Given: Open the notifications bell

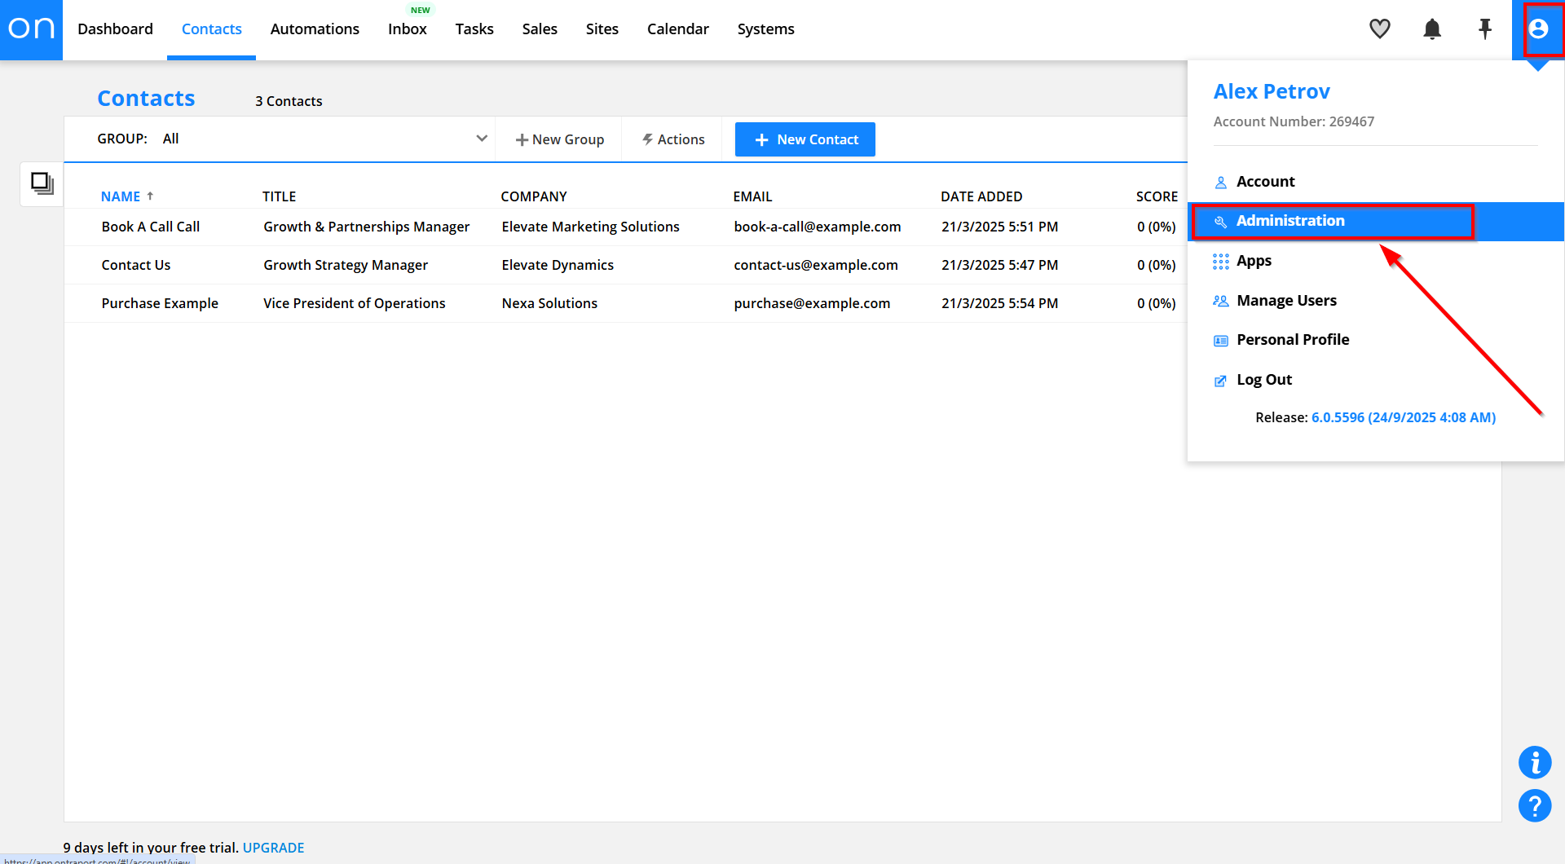Looking at the screenshot, I should [1432, 29].
